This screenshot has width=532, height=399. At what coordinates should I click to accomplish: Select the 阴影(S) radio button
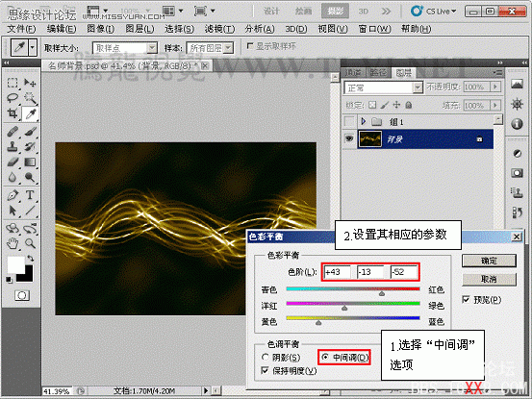pos(265,358)
